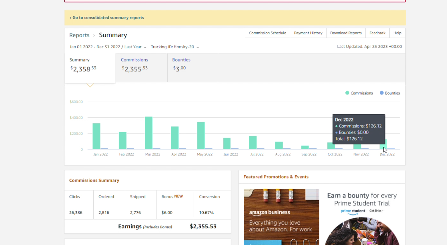The width and height of the screenshot is (447, 245).
Task: Click the Shipped value 2,776
Action: coord(135,213)
